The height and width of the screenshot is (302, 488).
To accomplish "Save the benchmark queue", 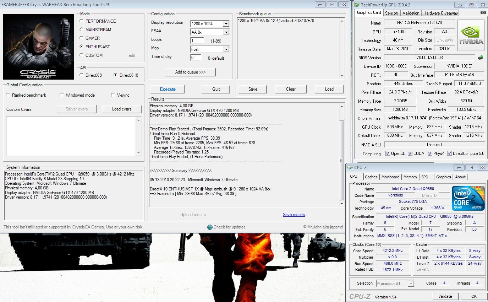I will click(253, 89).
